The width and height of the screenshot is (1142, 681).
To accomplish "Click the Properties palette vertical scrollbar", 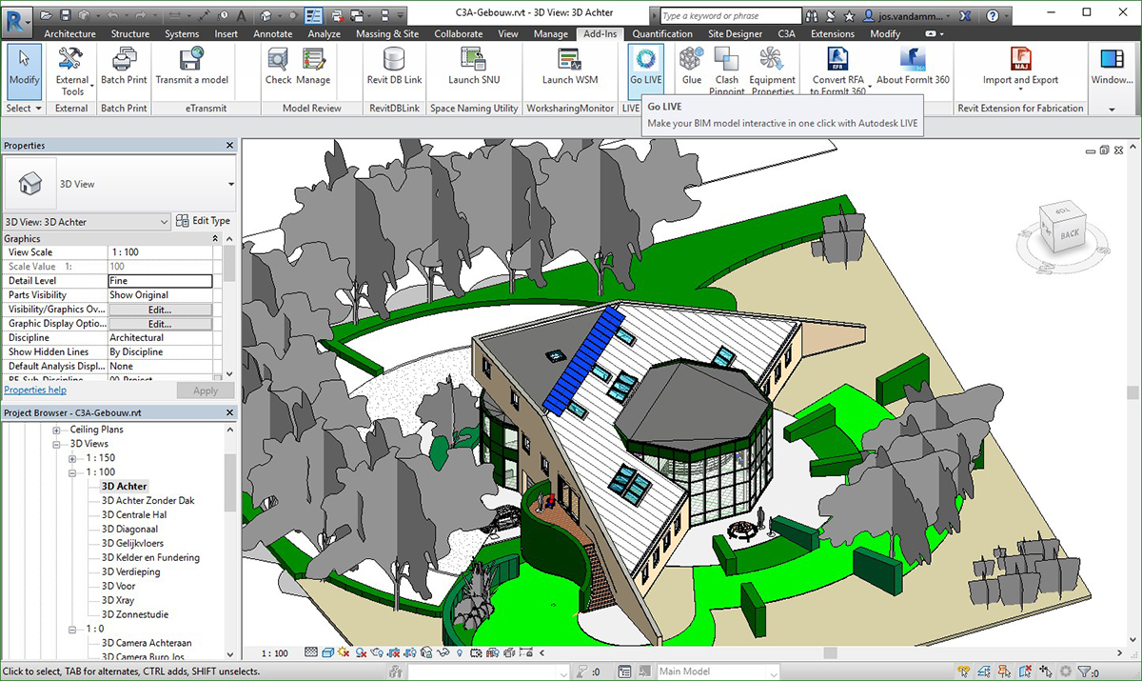I will [229, 263].
